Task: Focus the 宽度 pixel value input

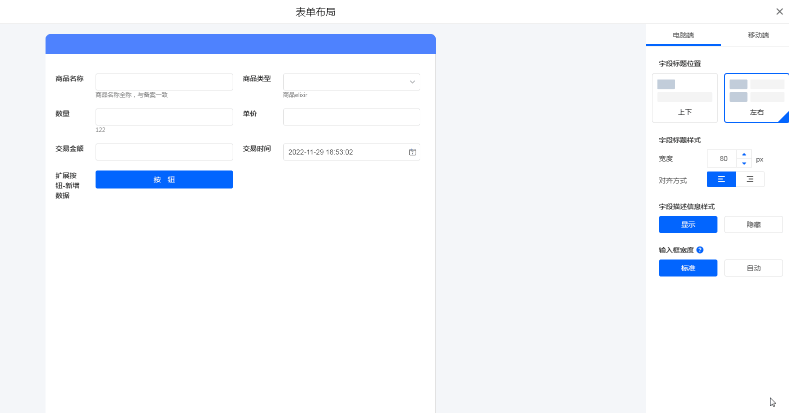Action: click(722, 158)
